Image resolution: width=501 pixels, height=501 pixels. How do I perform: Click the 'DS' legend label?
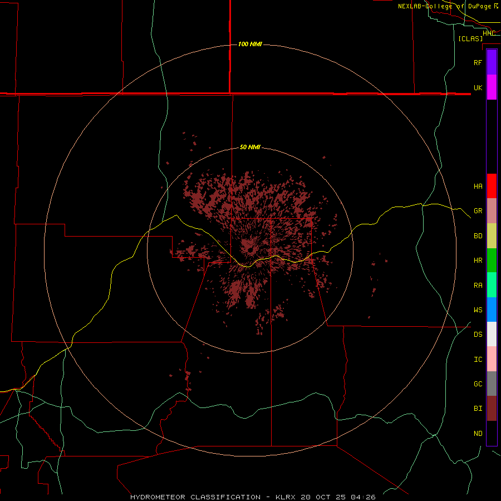click(478, 335)
